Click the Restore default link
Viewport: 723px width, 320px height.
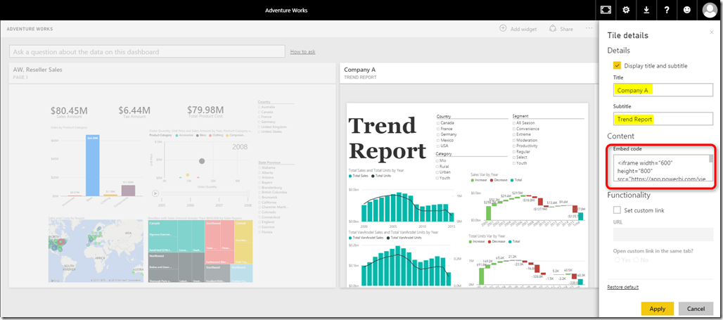622,287
